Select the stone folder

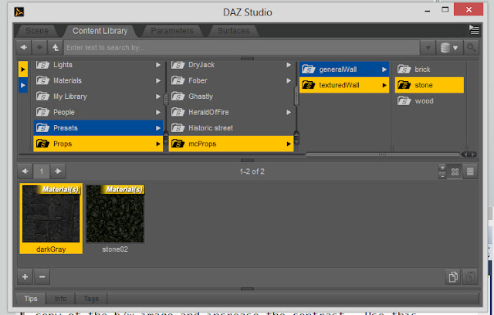[429, 85]
